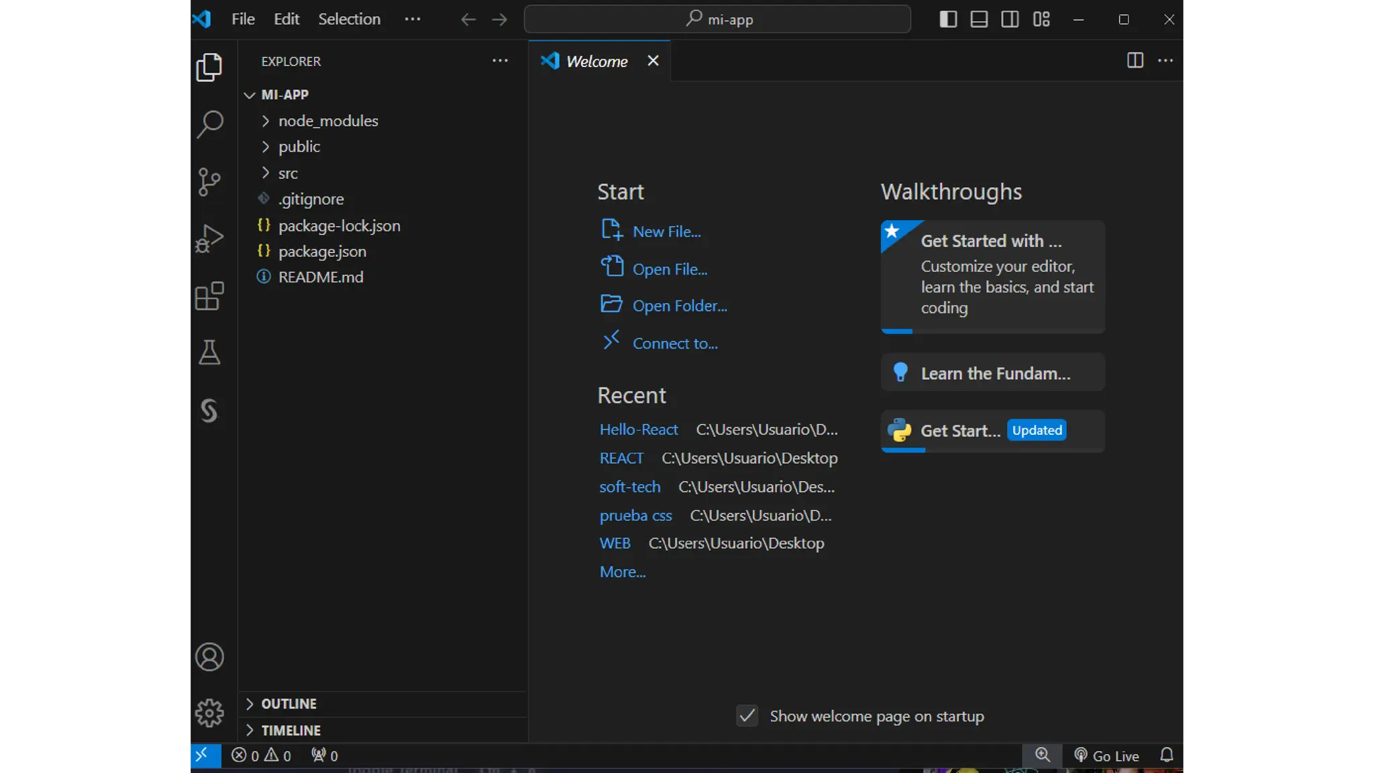Open the Testing flask view
The height and width of the screenshot is (773, 1374).
tap(209, 352)
